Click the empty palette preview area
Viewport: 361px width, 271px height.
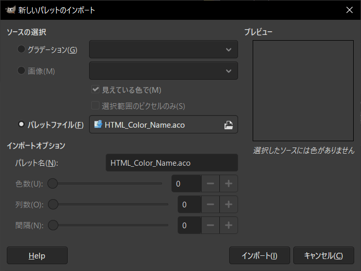[303, 91]
